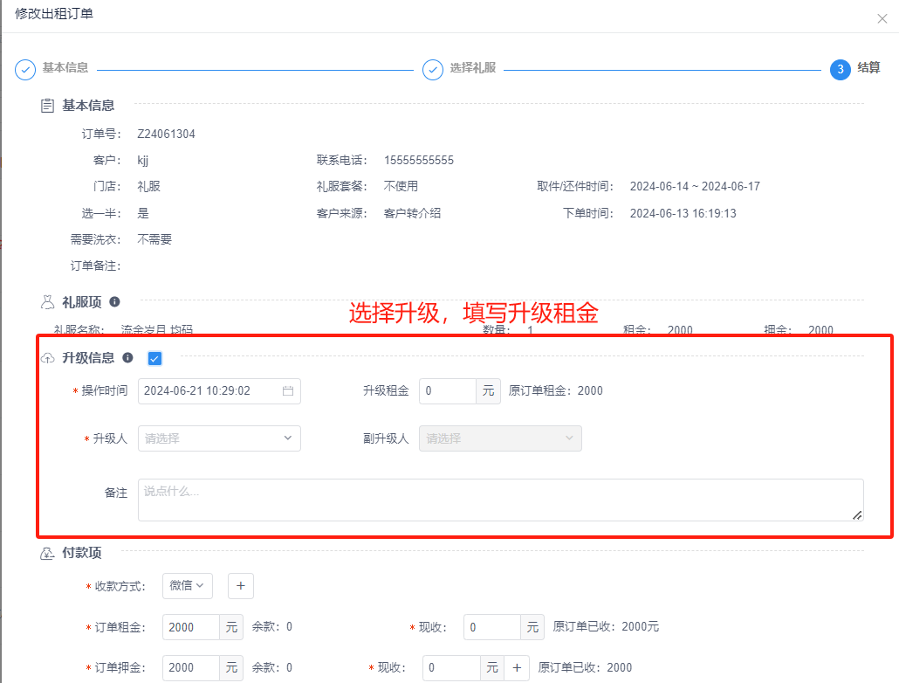Click inside the 订单租金 amount field
This screenshot has width=899, height=683.
192,627
